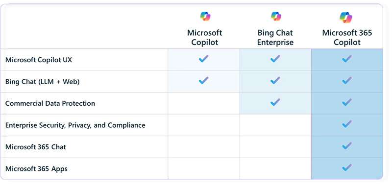Select the Microsoft 365 Copilot column heading
The width and height of the screenshot is (392, 185).
tap(347, 38)
